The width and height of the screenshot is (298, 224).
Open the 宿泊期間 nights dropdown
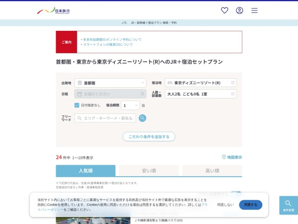[x=130, y=106]
